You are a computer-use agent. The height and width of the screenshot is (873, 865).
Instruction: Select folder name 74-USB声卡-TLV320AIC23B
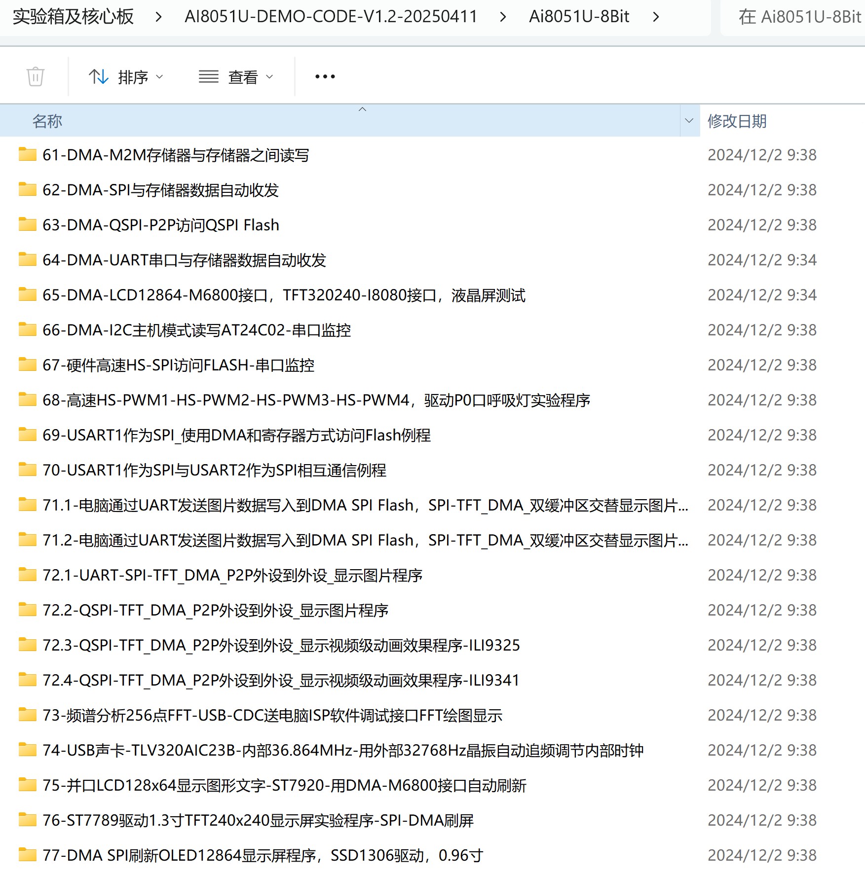pos(343,751)
